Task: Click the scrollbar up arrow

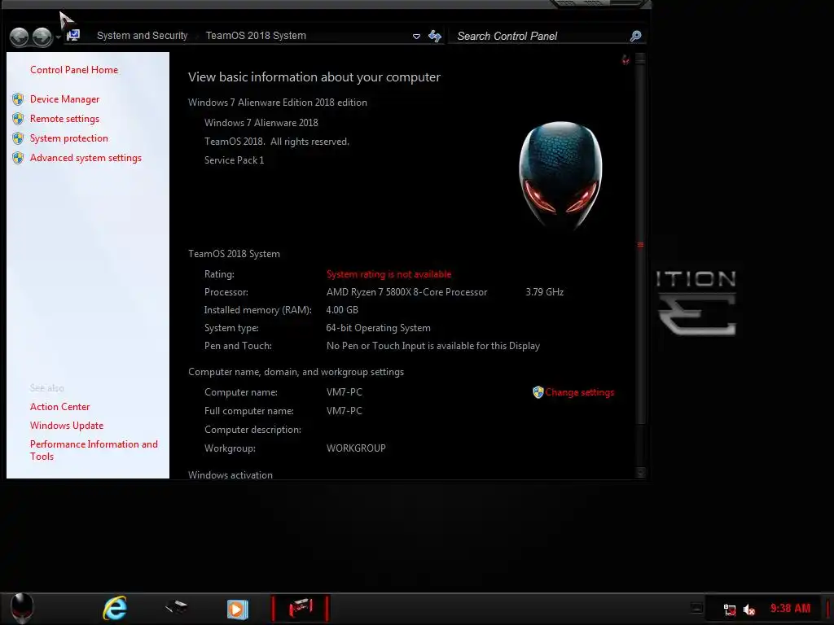Action: pos(640,59)
